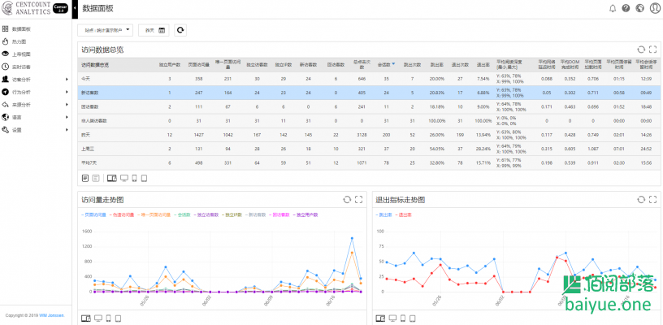Show all devices in 访问量走势图
663x325 pixels.
coord(86,318)
